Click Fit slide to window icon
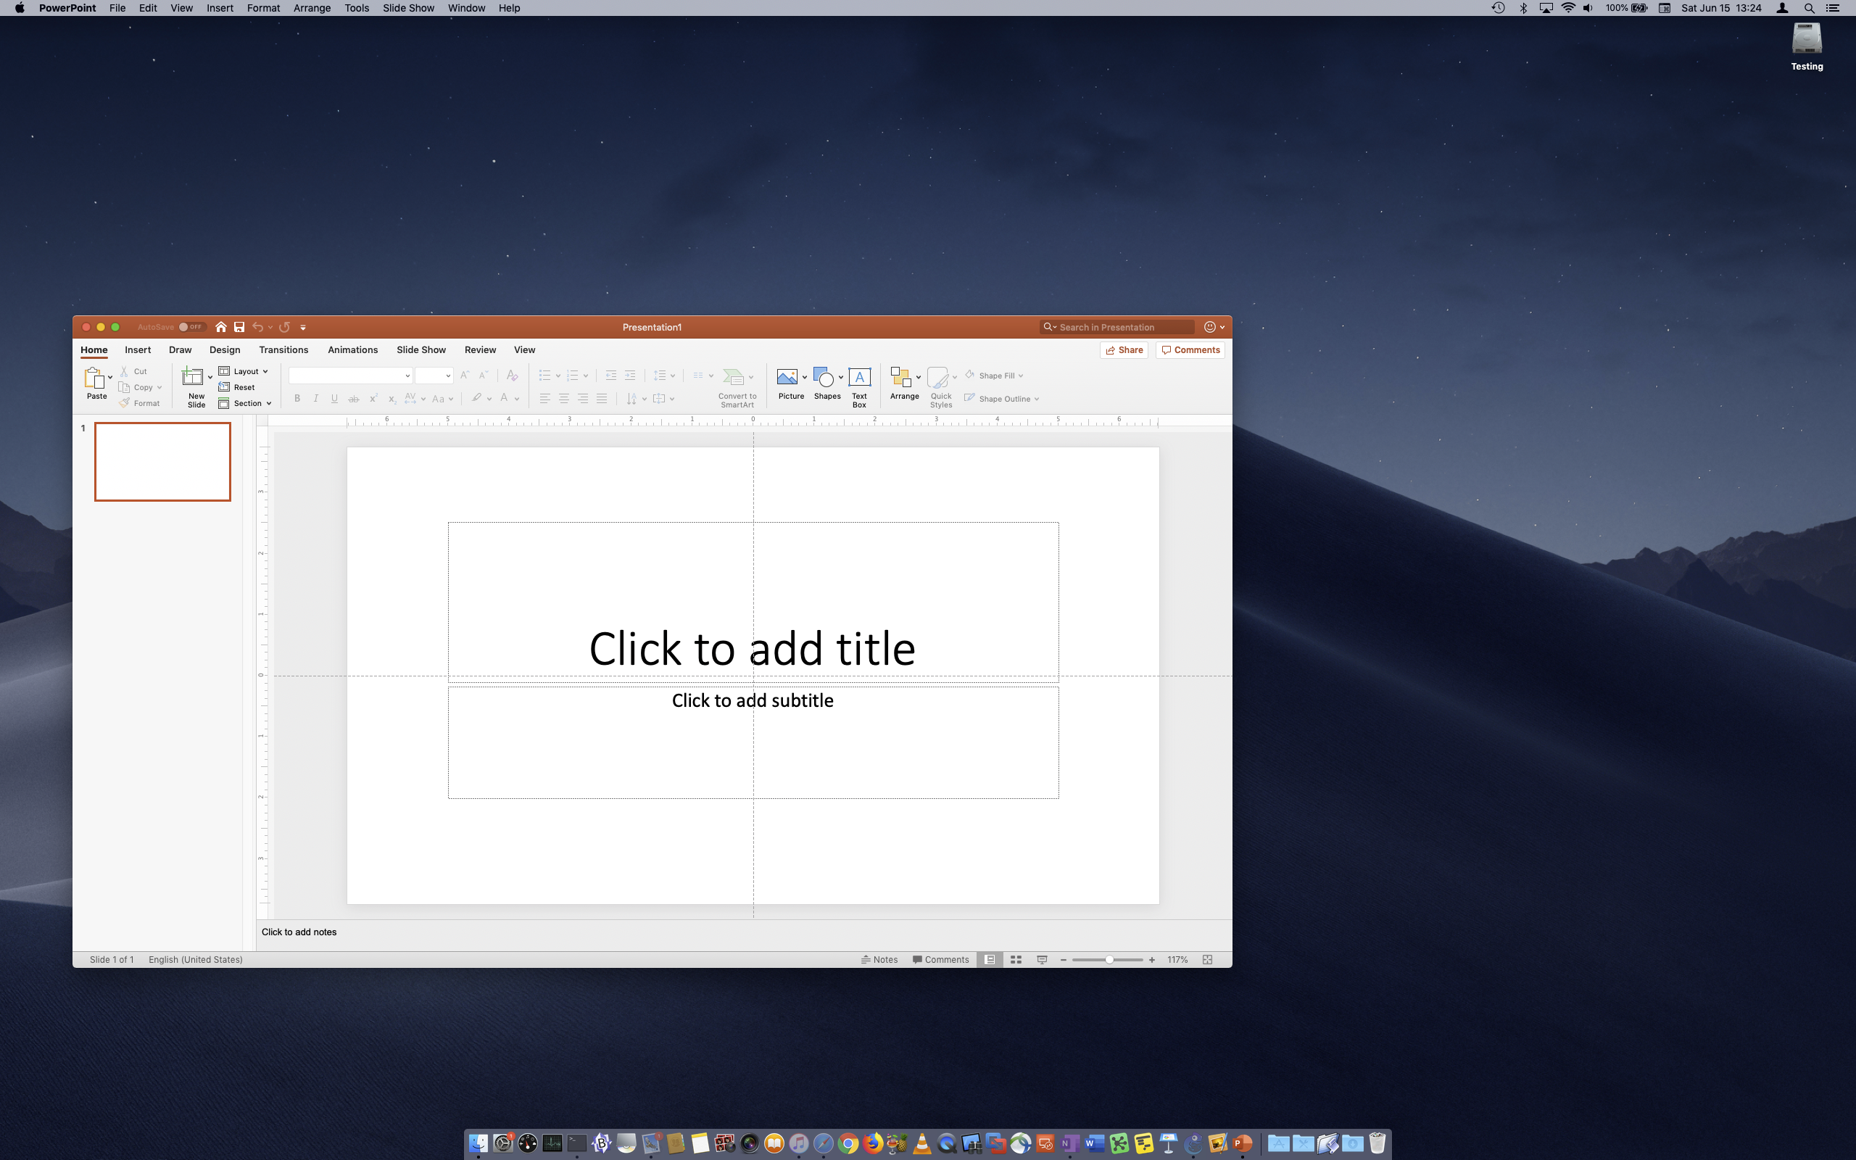 pos(1207,960)
